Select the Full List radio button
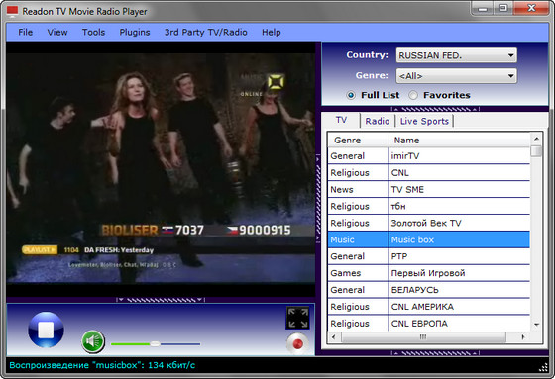This screenshot has width=555, height=379. pyautogui.click(x=351, y=95)
